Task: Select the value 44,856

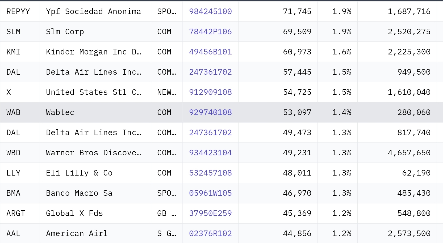Action: click(297, 233)
